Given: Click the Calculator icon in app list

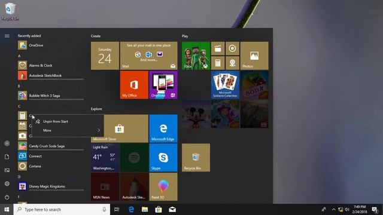Looking at the screenshot, I should [x=22, y=116].
